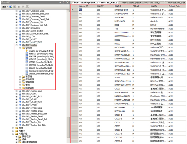Select the MEINS (nvarchar(3), Null) column
The height and width of the screenshot is (144, 187).
pos(40,62)
